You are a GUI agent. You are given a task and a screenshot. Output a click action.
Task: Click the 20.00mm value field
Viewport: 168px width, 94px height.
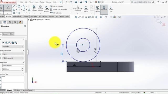coord(12,69)
